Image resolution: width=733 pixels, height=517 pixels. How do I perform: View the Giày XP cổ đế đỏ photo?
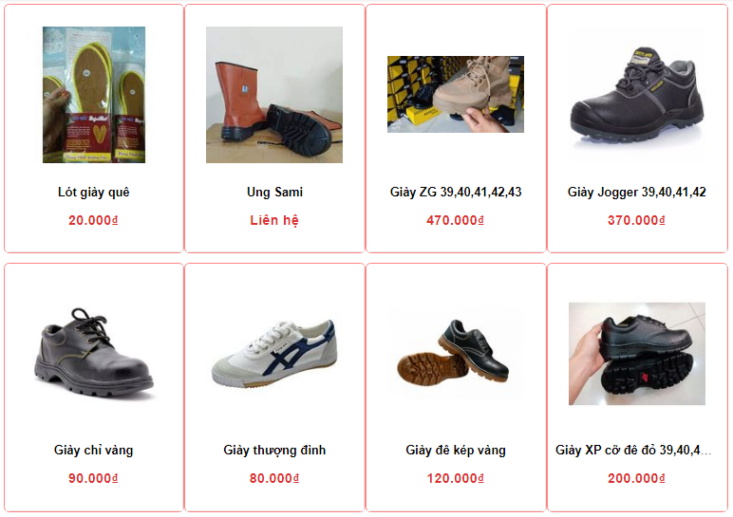click(x=637, y=354)
